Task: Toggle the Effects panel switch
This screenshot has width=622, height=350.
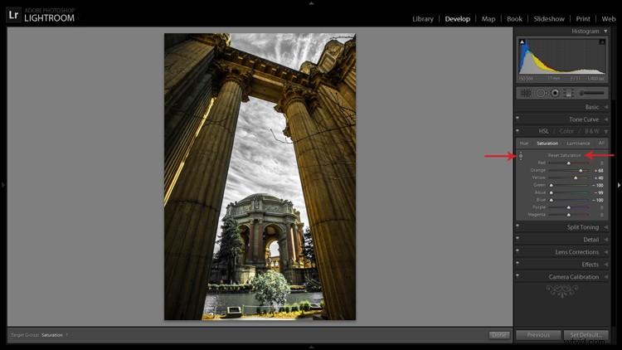Action: click(x=518, y=264)
